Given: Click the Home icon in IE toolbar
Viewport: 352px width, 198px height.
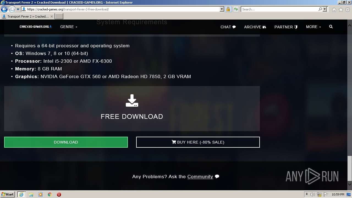Looking at the screenshot, I should click(x=334, y=10).
